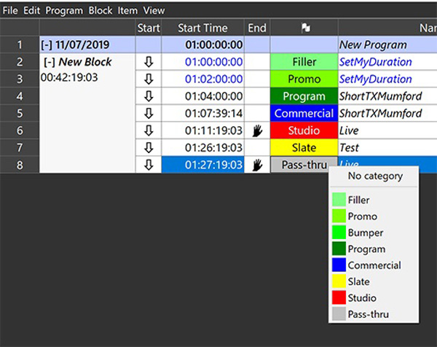Image resolution: width=437 pixels, height=347 pixels.
Task: Choose Bumper in the category popup
Action: 374,233
